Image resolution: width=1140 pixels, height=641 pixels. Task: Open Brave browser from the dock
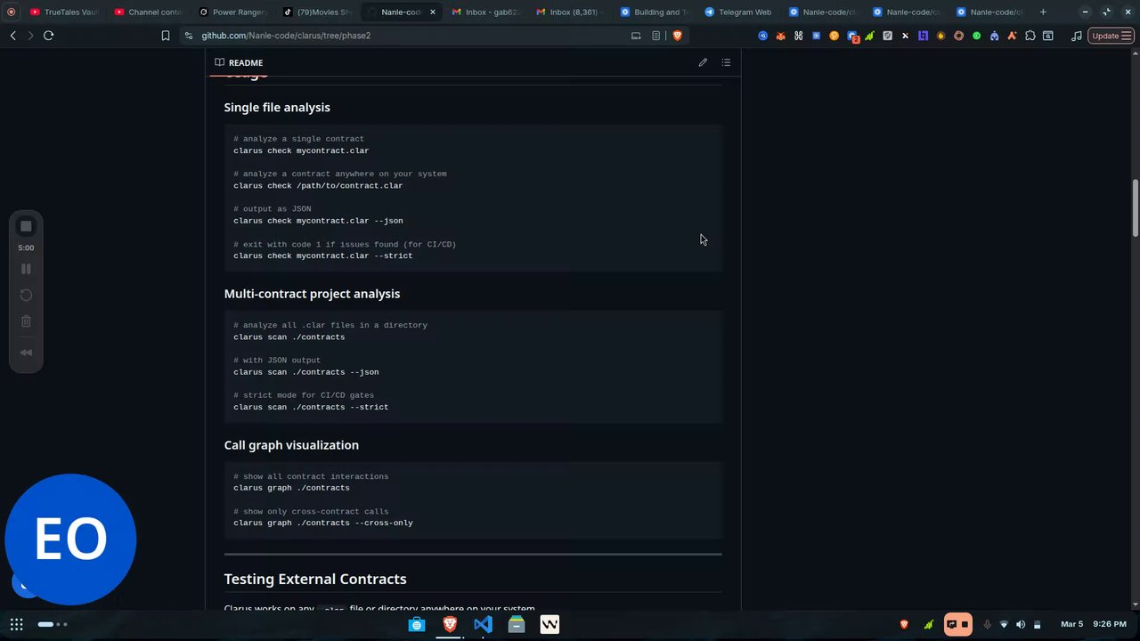(x=450, y=624)
